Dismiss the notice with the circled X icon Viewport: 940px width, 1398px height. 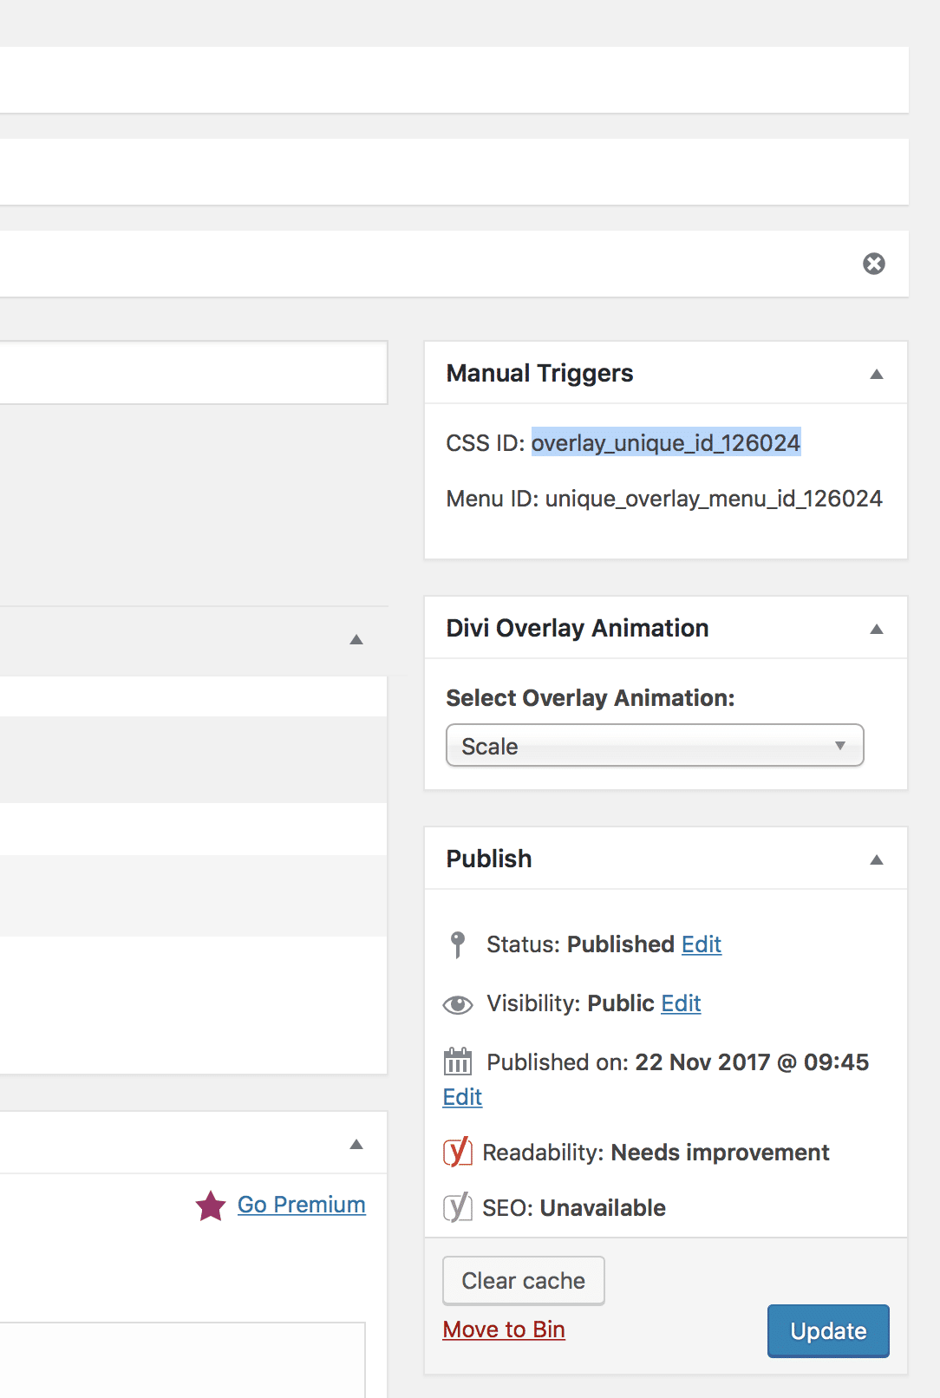874,264
